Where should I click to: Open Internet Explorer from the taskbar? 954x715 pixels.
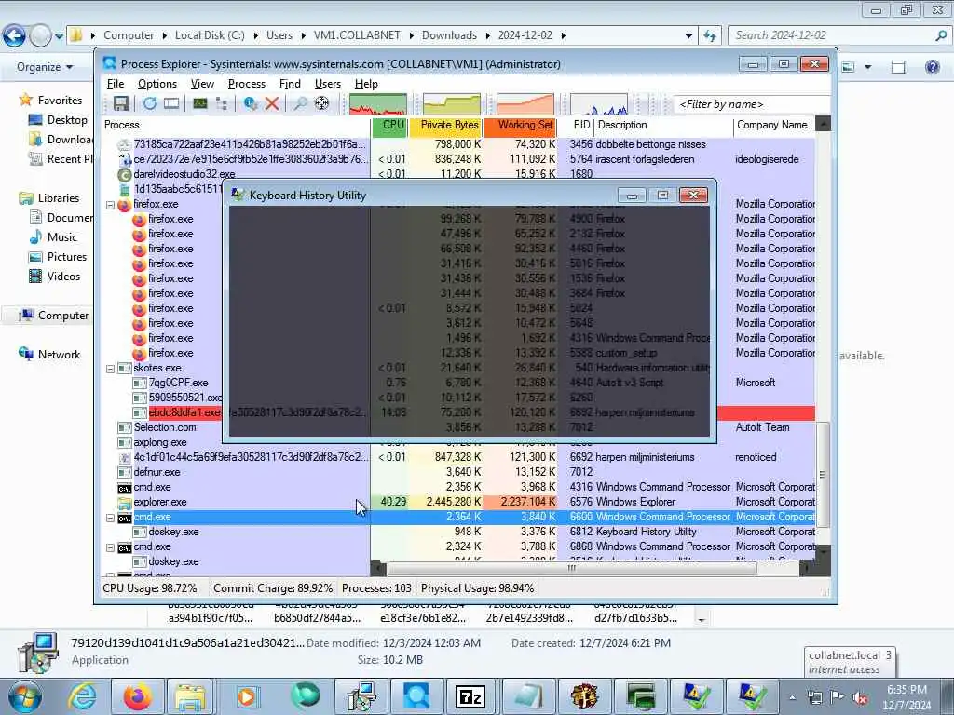click(x=82, y=696)
